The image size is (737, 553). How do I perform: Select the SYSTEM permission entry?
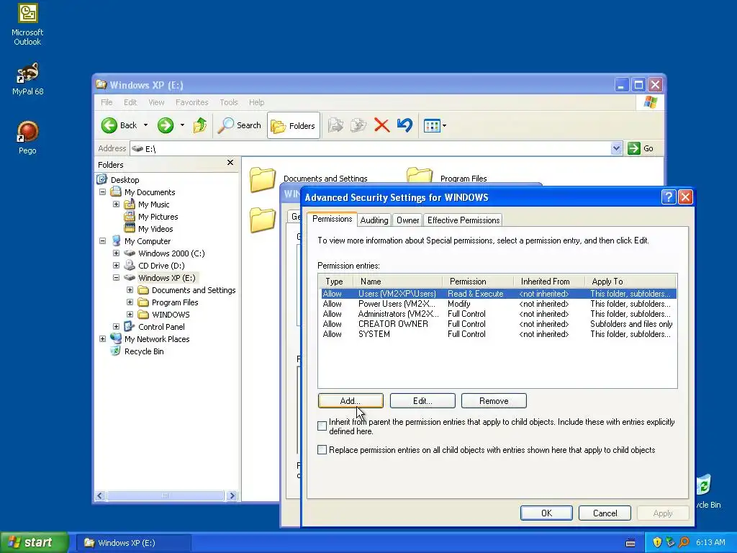498,334
